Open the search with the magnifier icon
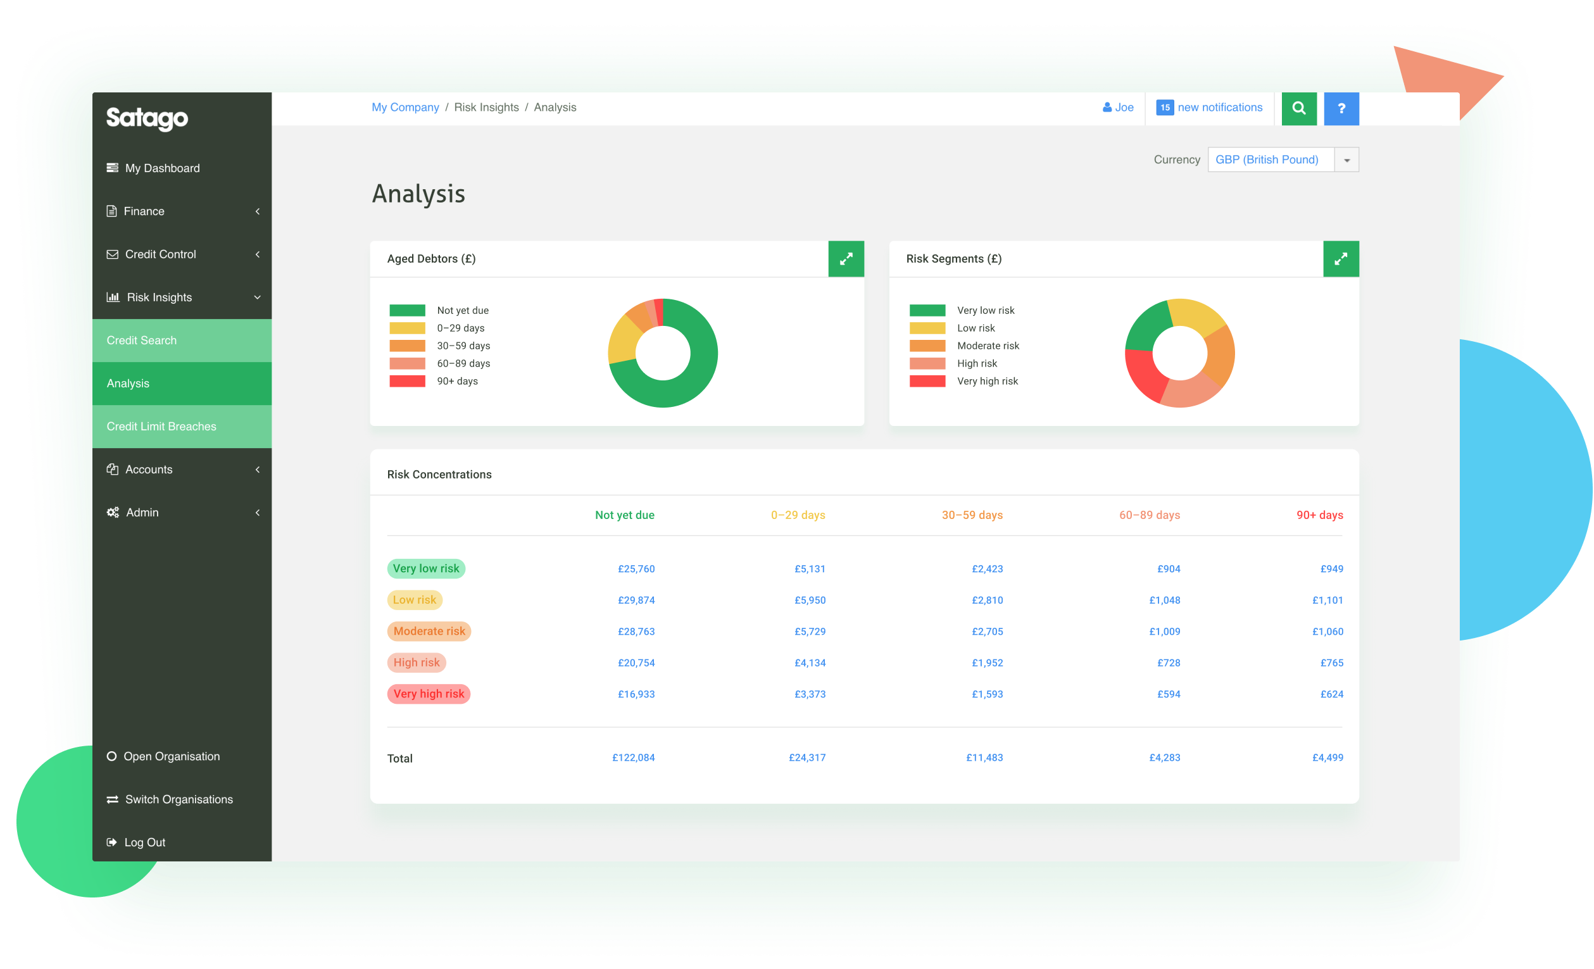 coord(1299,108)
